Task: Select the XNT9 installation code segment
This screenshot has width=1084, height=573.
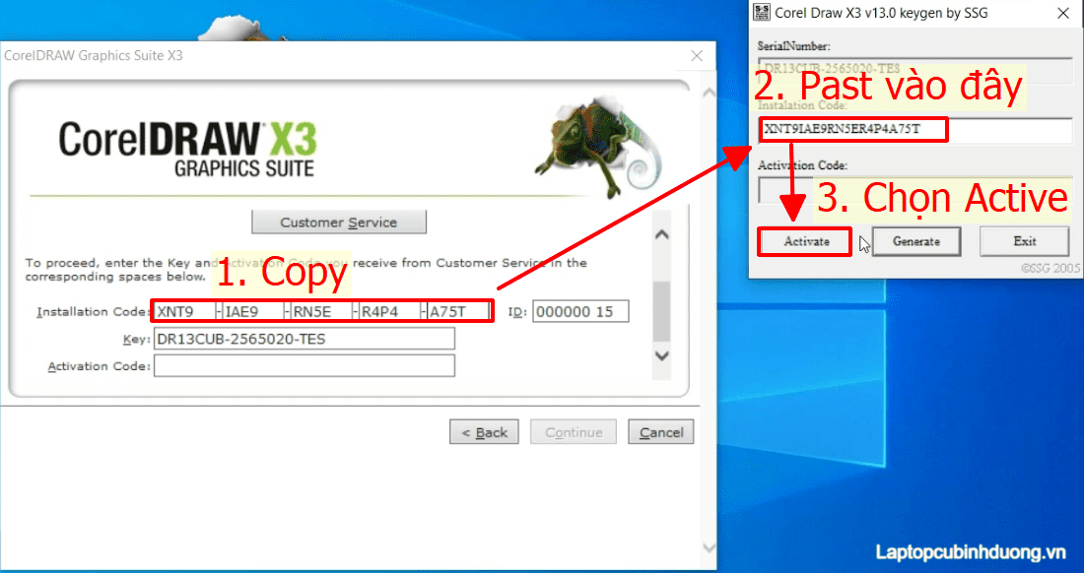Action: pyautogui.click(x=184, y=311)
